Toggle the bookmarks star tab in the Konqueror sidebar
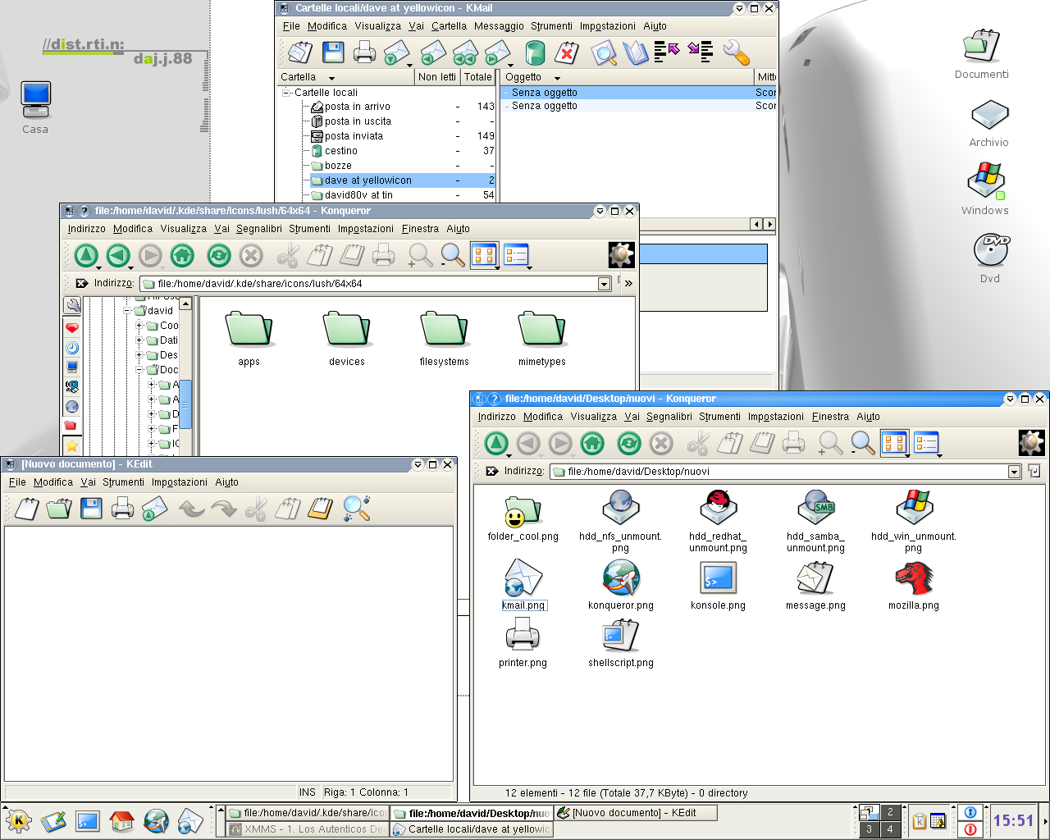 click(72, 446)
